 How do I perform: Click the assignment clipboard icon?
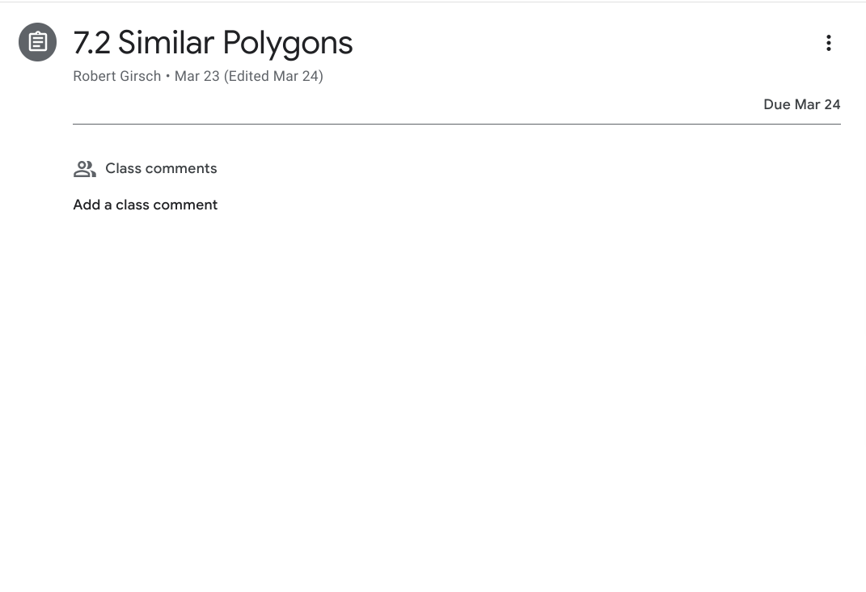[x=38, y=43]
